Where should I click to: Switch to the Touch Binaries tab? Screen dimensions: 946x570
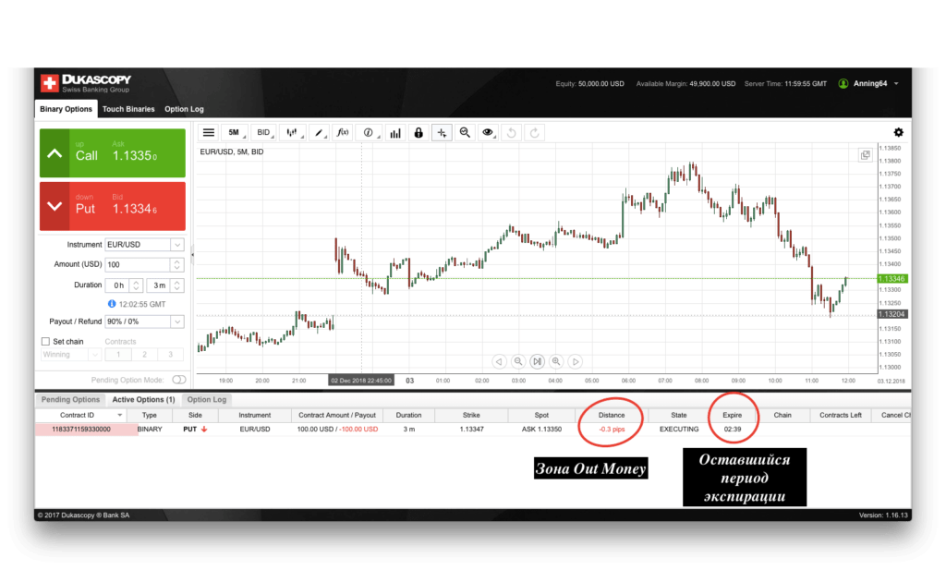(x=128, y=109)
